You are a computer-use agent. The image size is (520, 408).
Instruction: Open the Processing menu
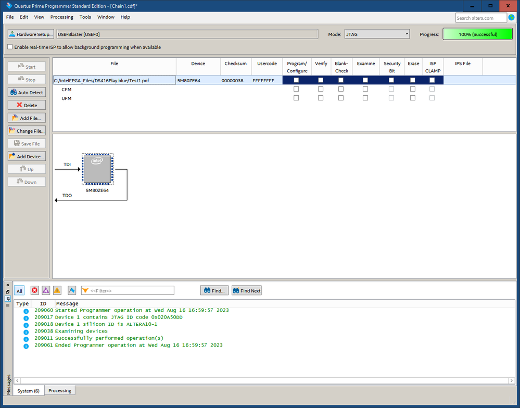[62, 17]
